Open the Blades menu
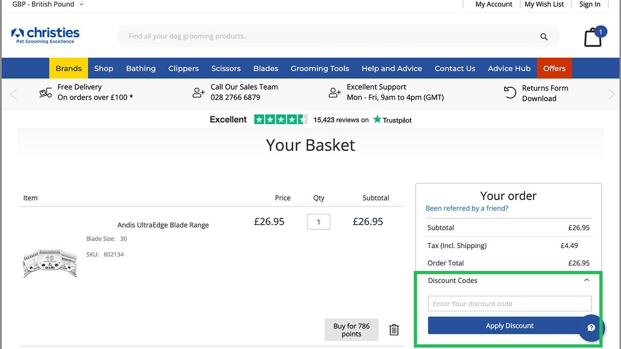Viewport: 621px width, 349px height. [x=266, y=68]
